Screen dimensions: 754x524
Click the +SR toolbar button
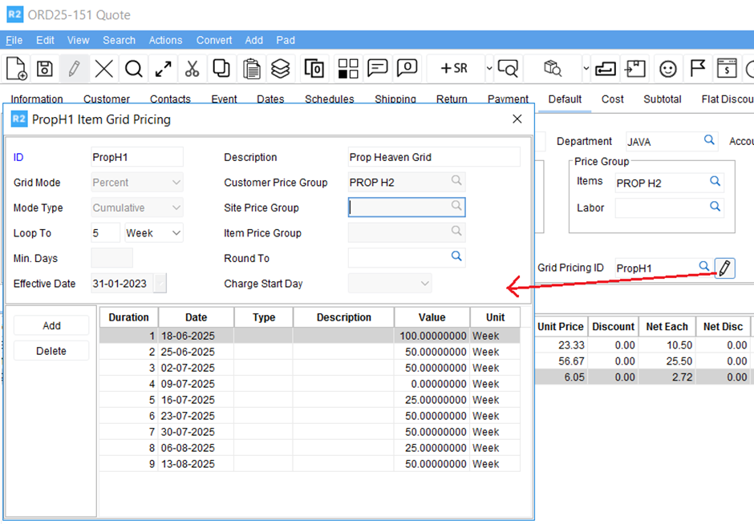(454, 69)
